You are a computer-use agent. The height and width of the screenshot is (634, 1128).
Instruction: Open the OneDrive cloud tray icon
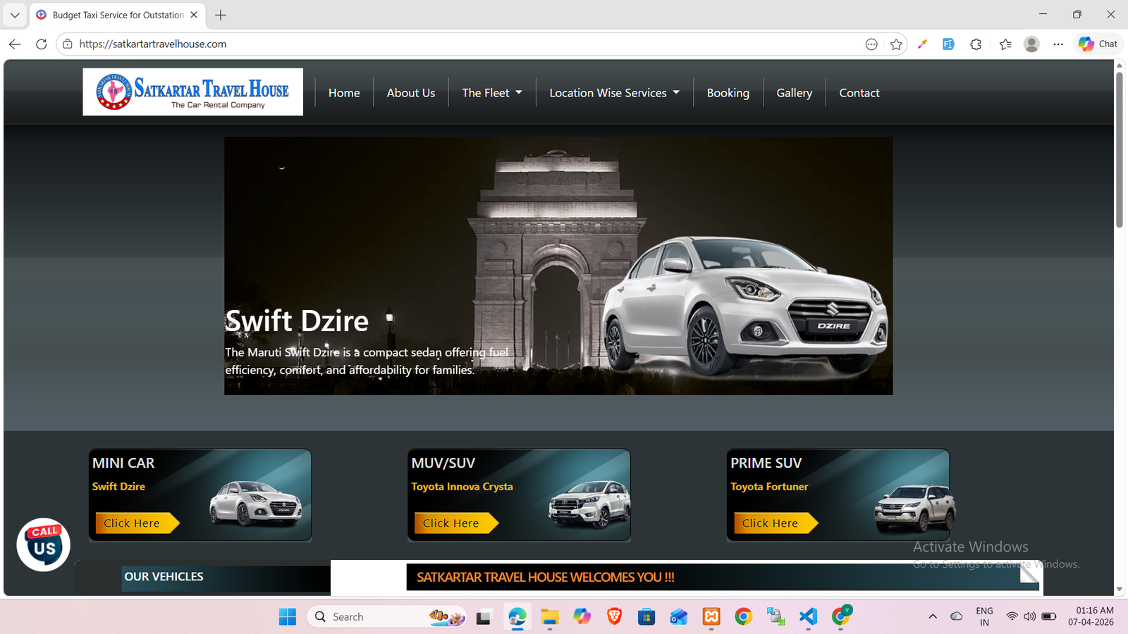click(957, 616)
